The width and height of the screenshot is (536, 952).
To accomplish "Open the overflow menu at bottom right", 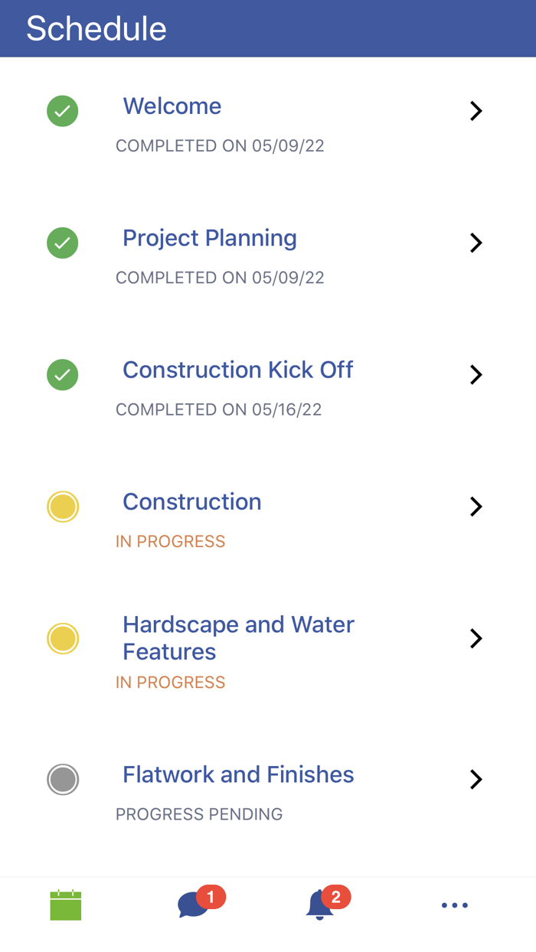I will coord(455,905).
